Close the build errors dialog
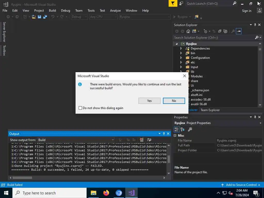The image size is (264, 198). point(185,76)
